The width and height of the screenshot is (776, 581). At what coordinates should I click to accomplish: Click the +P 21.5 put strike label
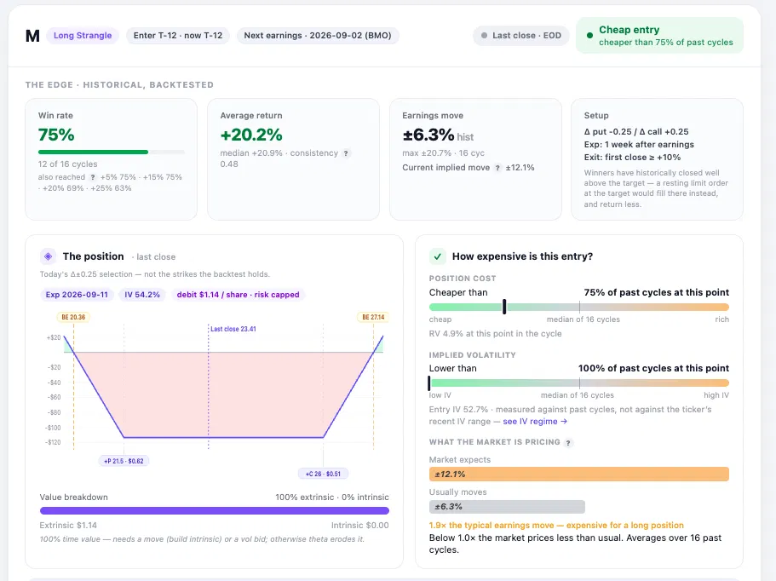click(124, 461)
